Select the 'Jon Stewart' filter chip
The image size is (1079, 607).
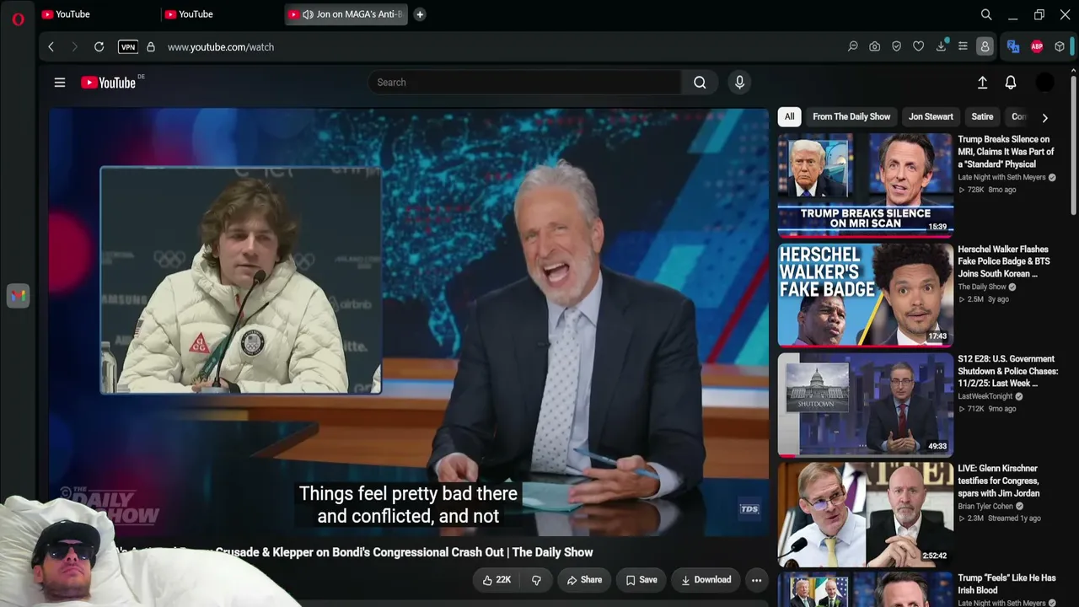931,117
